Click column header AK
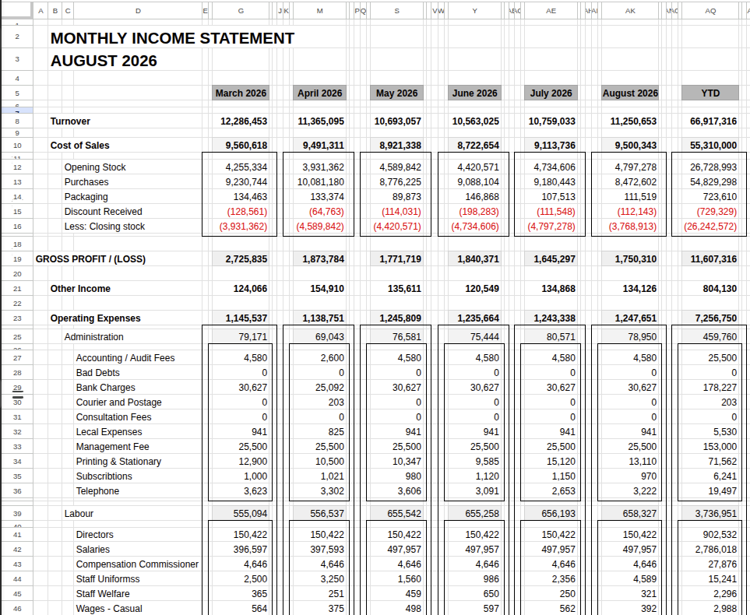This screenshot has height=615, width=750. tap(630, 11)
